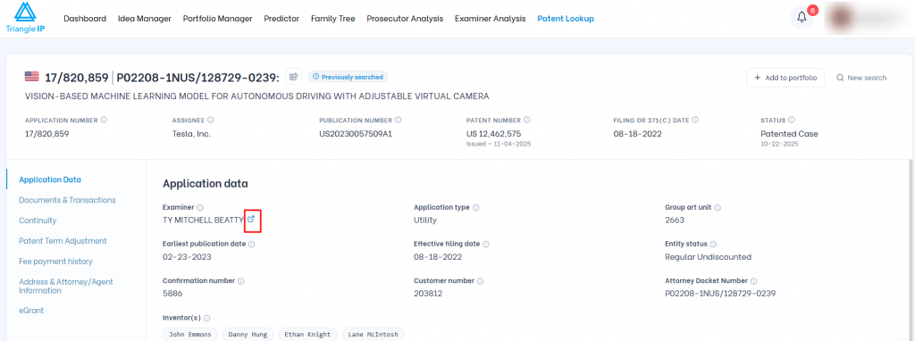Click customer number 203812
Screen dimensions: 915x341
click(428, 294)
